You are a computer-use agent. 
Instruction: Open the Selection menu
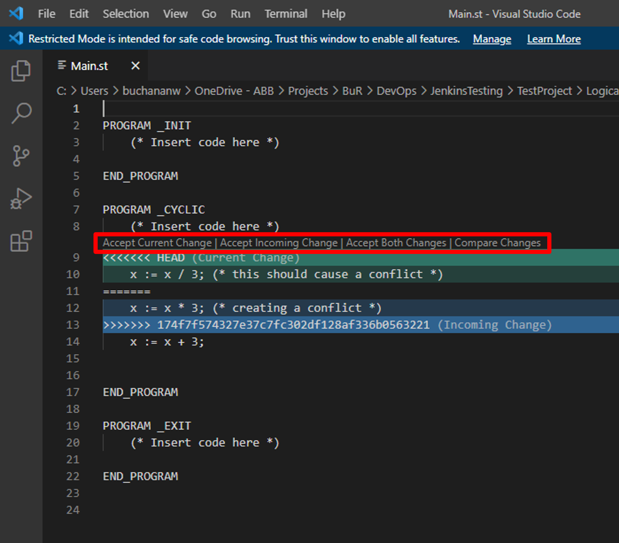[x=126, y=14]
